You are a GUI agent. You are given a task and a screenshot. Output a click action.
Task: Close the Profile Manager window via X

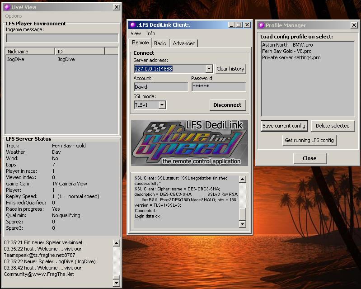[x=354, y=25]
